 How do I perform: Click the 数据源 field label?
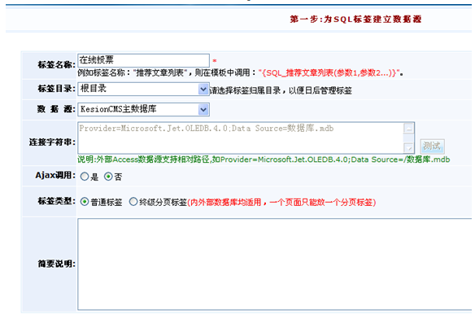[56, 109]
